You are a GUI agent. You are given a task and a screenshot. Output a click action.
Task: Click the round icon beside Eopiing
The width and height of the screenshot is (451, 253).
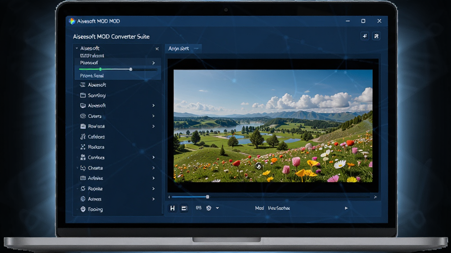click(83, 209)
